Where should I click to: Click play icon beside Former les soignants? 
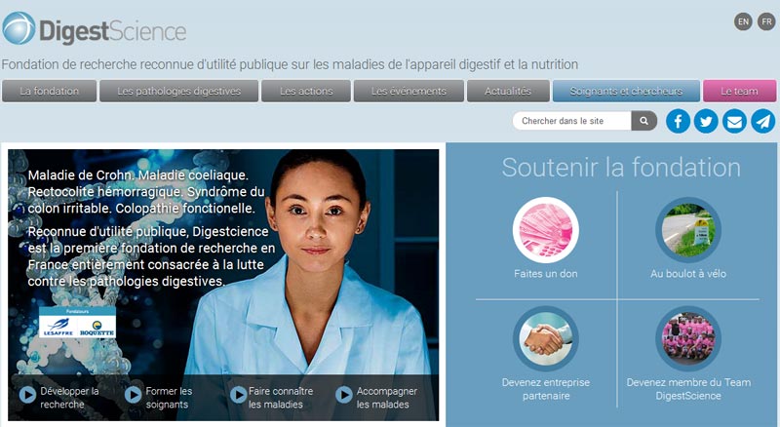point(133,395)
